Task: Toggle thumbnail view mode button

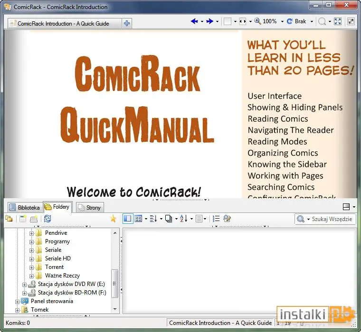Action: coord(138,219)
